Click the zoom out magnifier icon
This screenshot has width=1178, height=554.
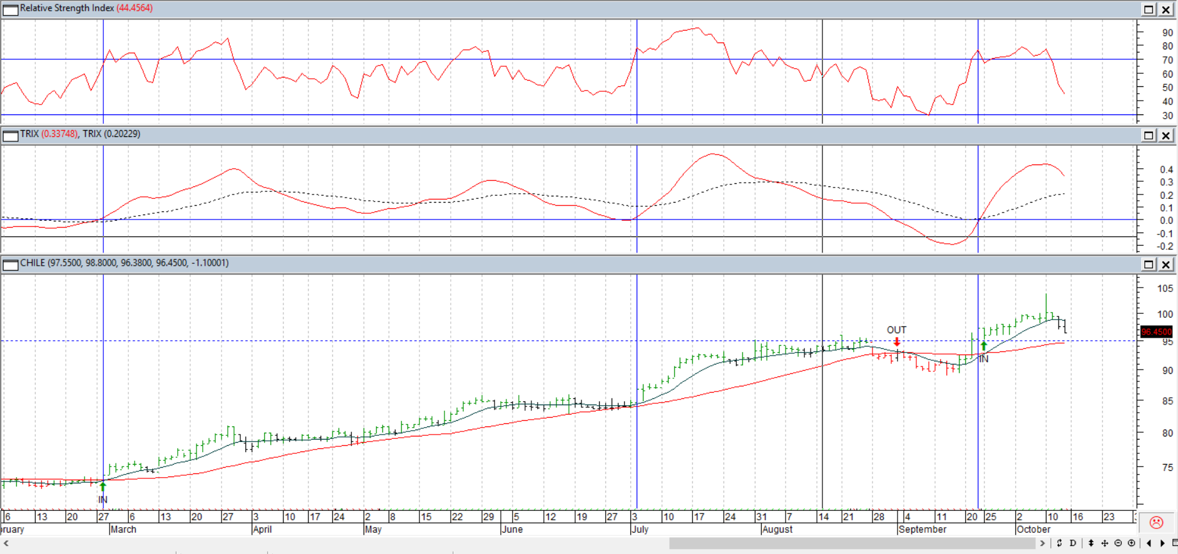pos(1118,543)
